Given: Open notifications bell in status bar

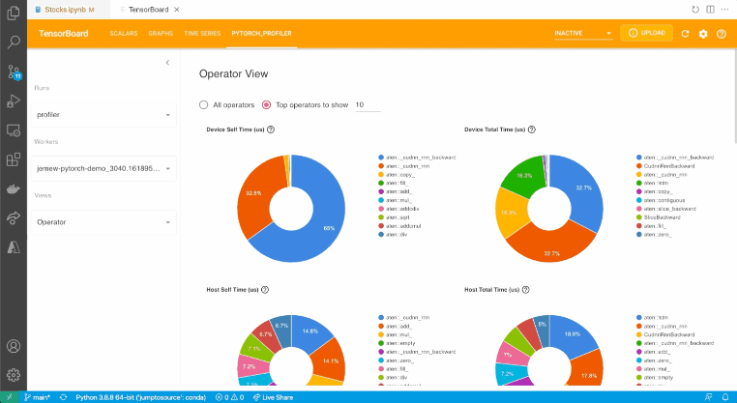Looking at the screenshot, I should click(725, 397).
